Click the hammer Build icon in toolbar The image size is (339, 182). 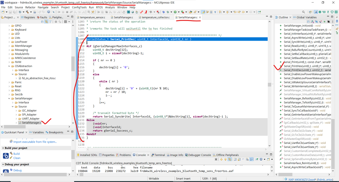pyautogui.click(x=27, y=12)
